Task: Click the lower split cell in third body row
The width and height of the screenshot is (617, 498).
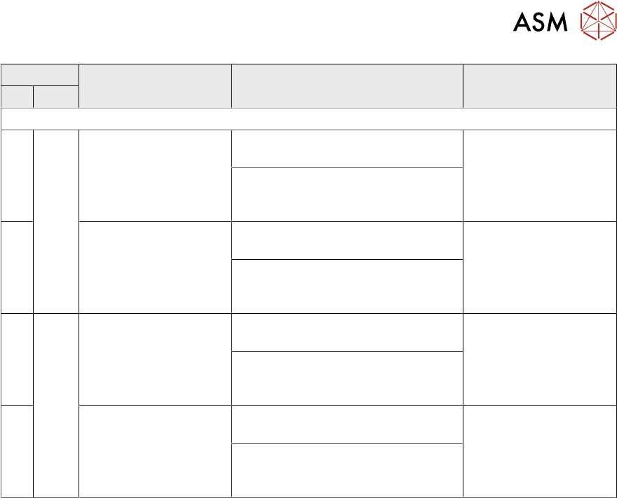Action: 347,378
